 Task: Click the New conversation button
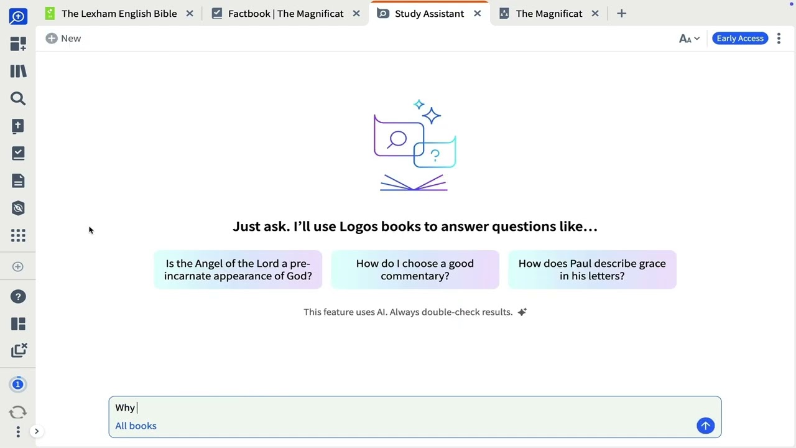pyautogui.click(x=63, y=39)
